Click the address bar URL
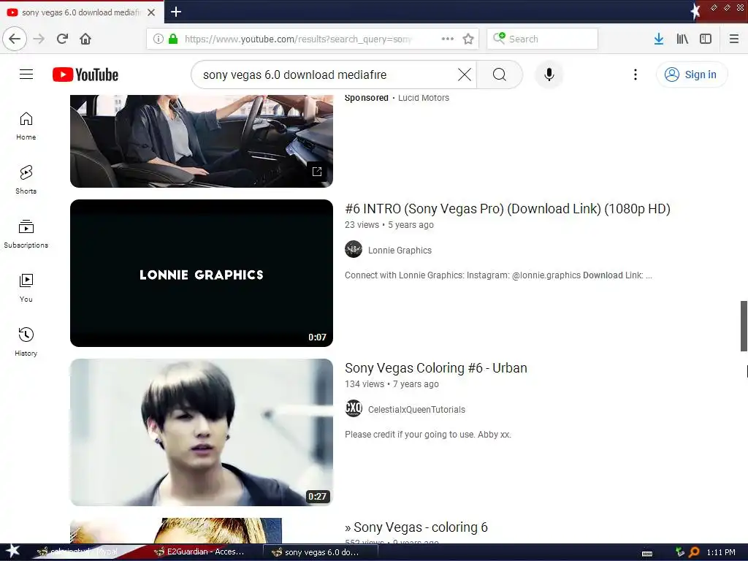748x561 pixels. coord(298,39)
